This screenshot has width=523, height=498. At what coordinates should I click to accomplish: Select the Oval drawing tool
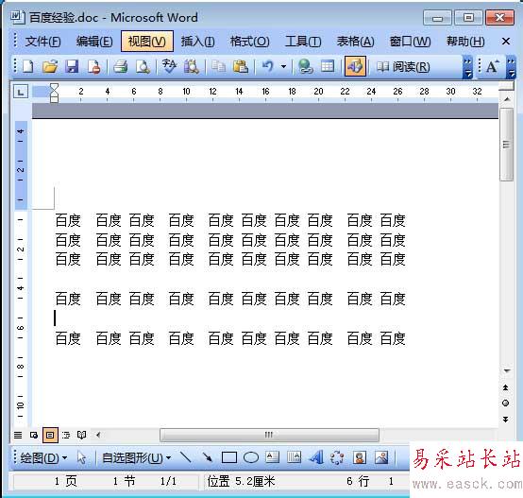click(x=251, y=457)
